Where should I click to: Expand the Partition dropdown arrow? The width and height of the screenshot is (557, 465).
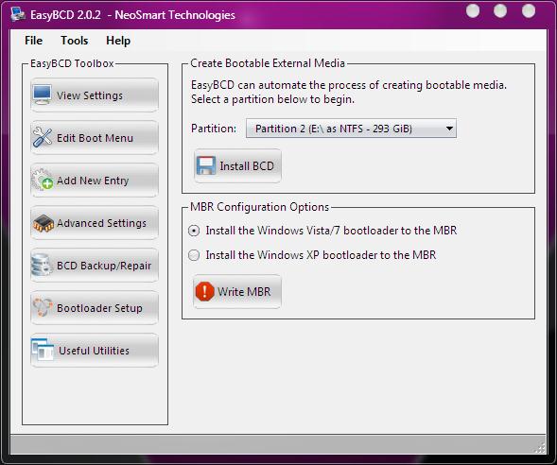click(x=449, y=129)
